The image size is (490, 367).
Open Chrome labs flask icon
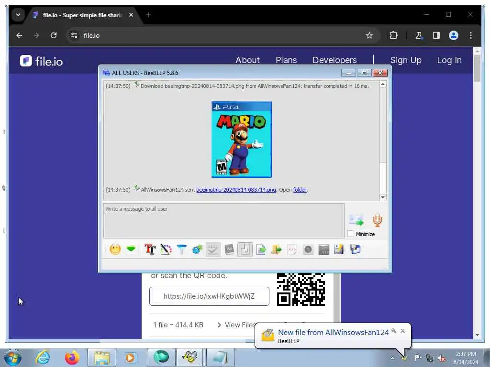[419, 35]
